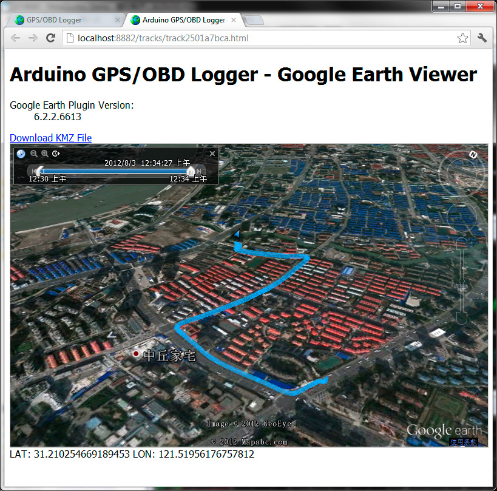This screenshot has width=497, height=491.
Task: Select the Arduino GPS/OBD Logger tab
Action: coord(183,20)
